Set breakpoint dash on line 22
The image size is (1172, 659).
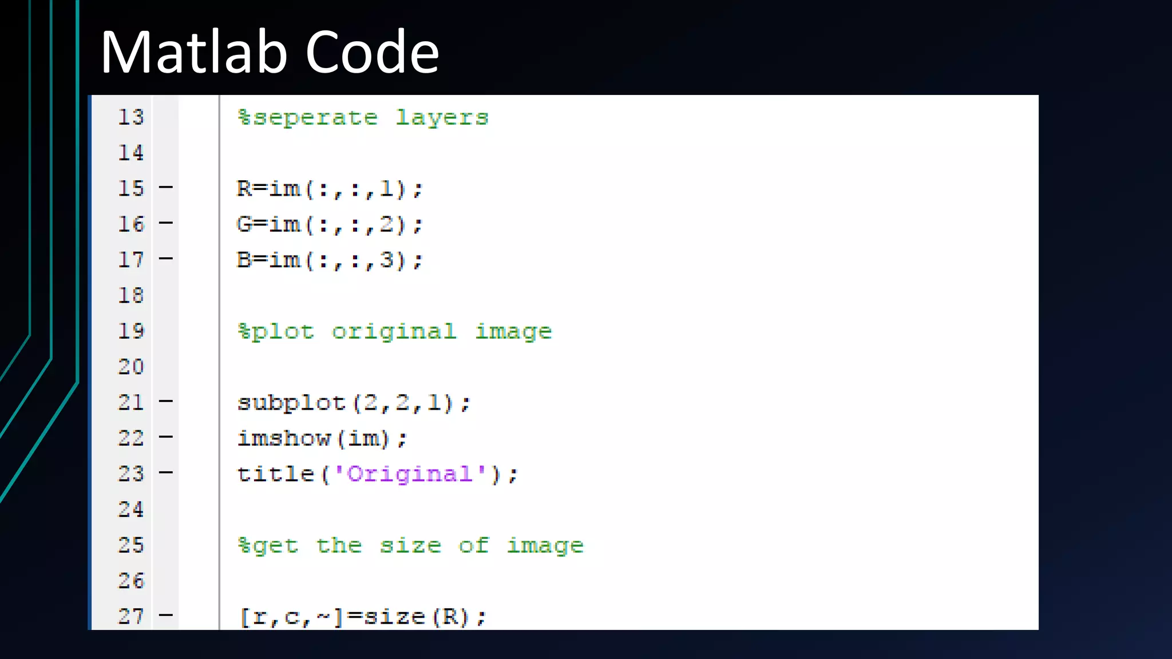pyautogui.click(x=166, y=437)
